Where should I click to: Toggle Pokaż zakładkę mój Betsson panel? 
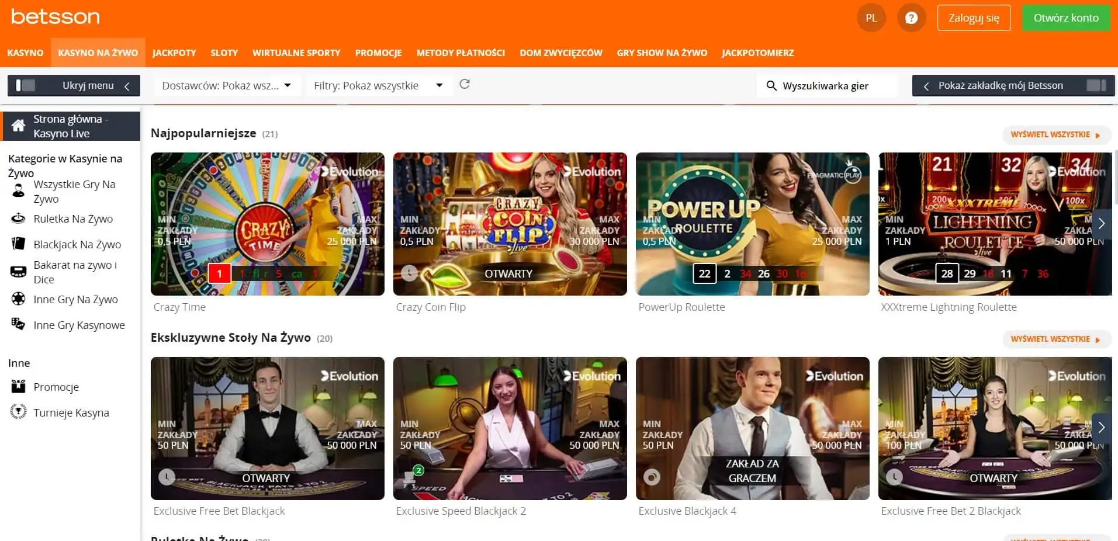click(1013, 85)
